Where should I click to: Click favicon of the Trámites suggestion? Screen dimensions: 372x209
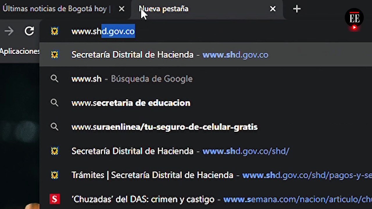tap(55, 175)
